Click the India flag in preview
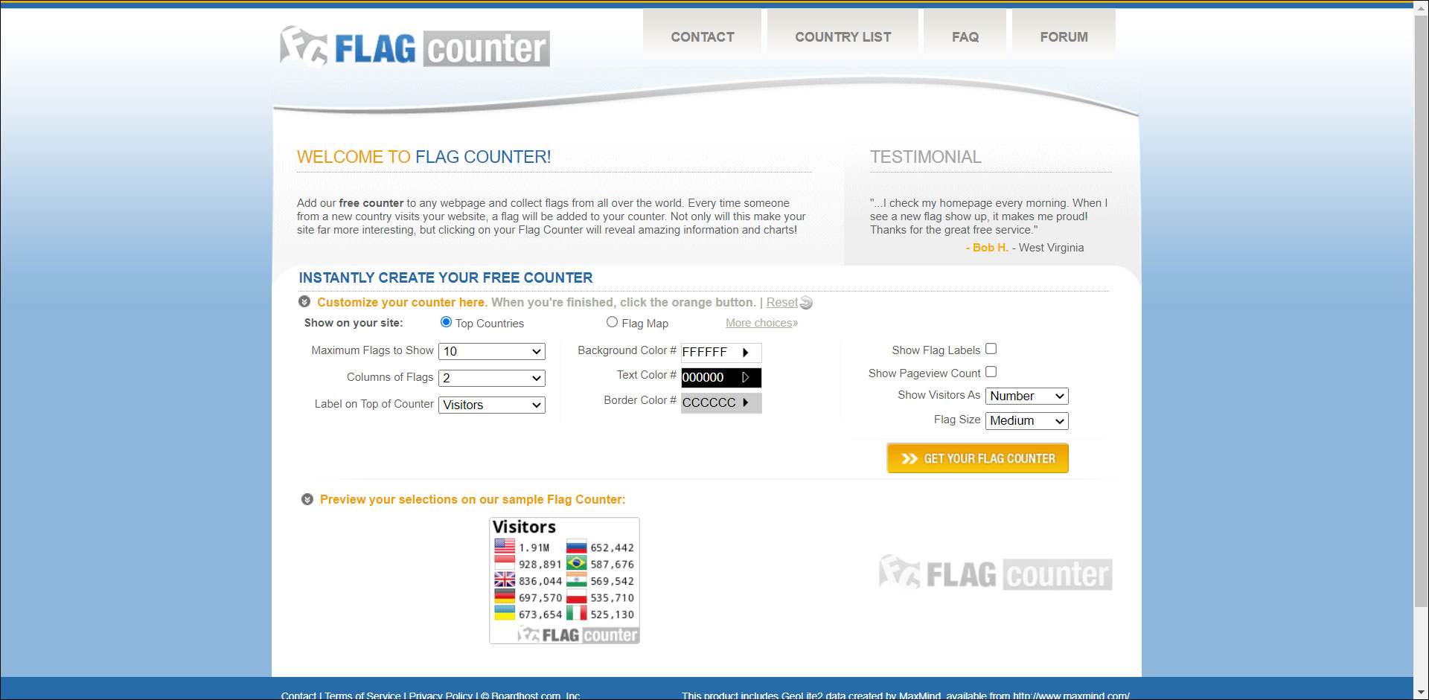The image size is (1429, 700). tap(577, 580)
